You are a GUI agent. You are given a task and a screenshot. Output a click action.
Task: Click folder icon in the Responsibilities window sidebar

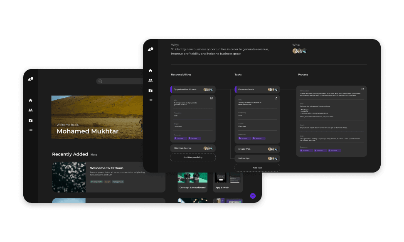point(150,90)
